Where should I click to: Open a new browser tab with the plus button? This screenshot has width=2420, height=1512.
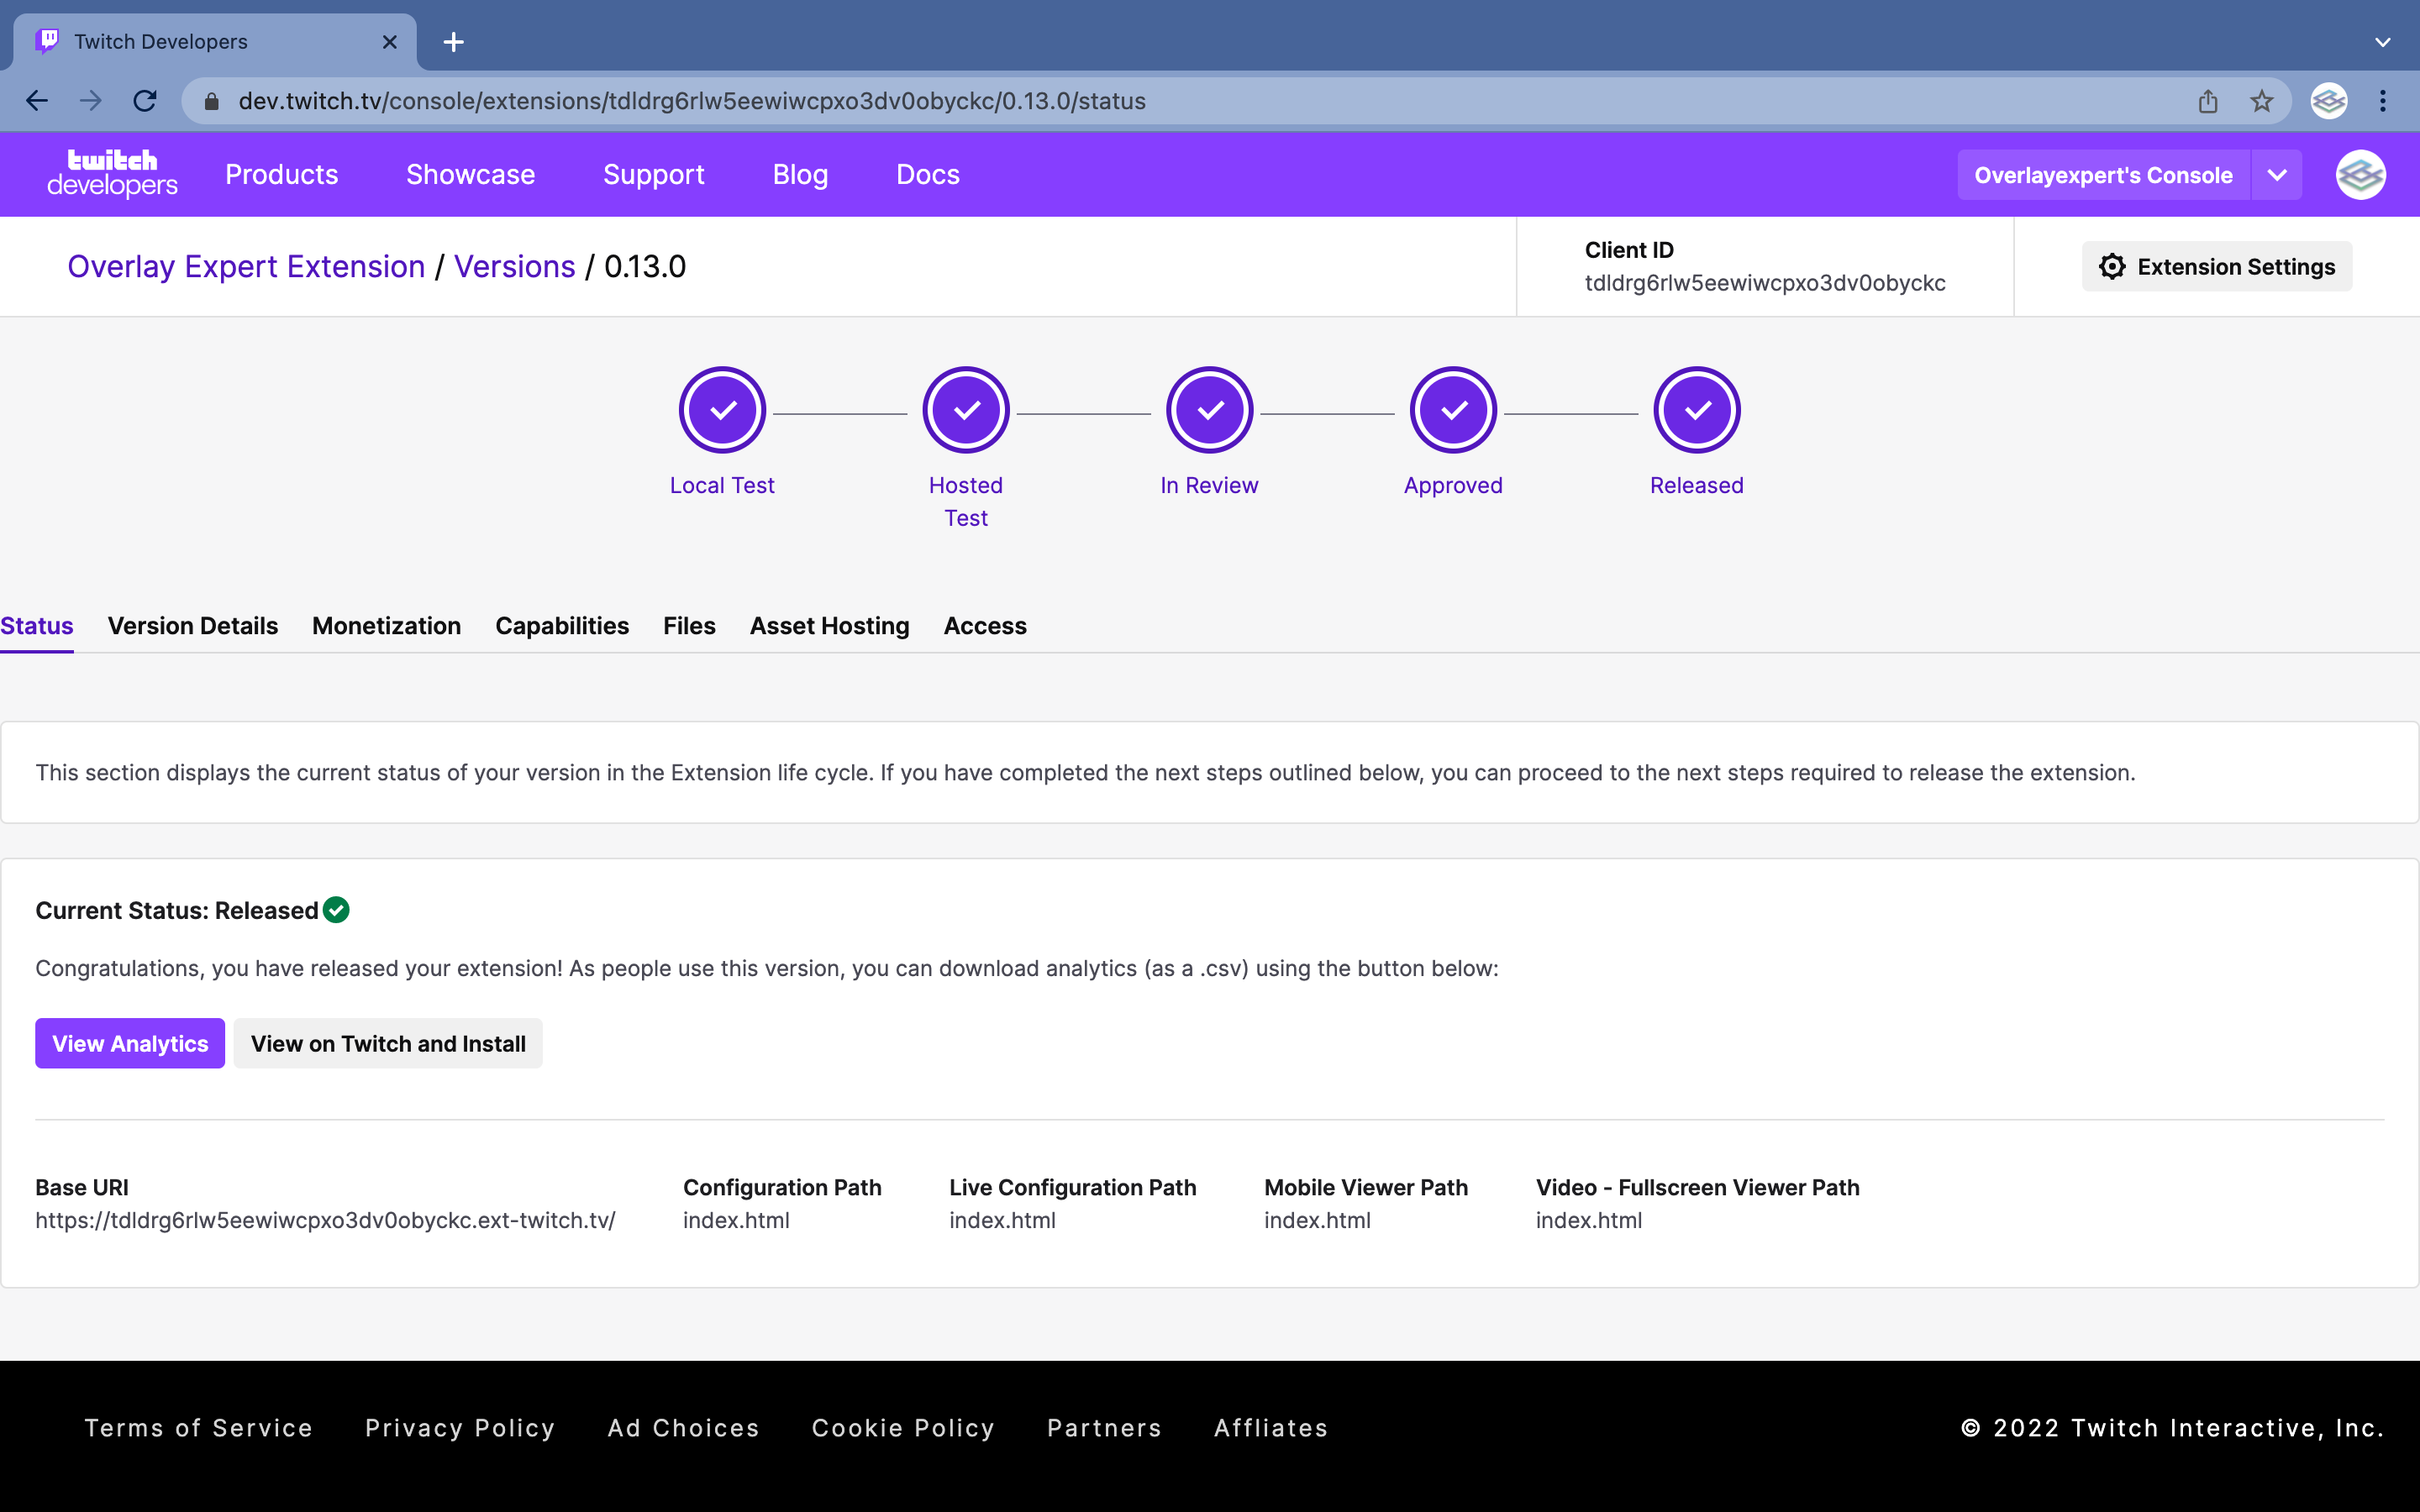coord(454,42)
